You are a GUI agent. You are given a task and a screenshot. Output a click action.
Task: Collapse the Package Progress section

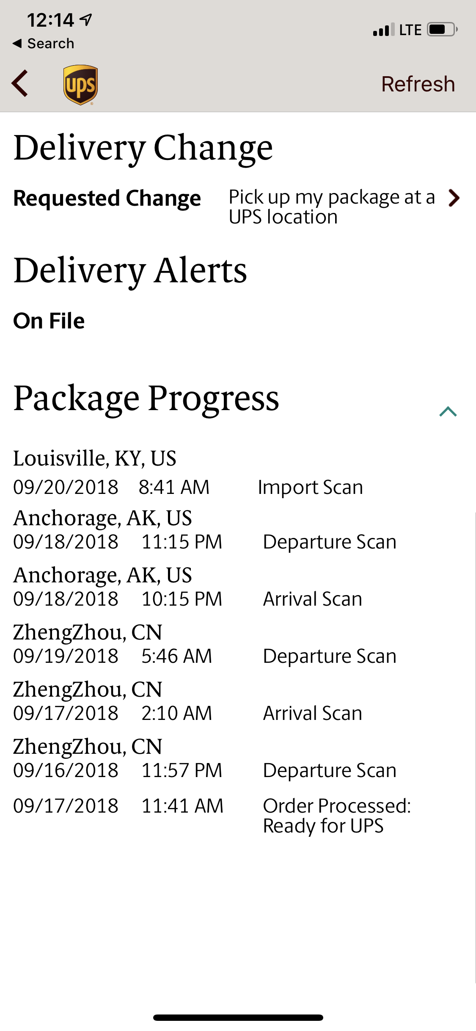click(448, 411)
